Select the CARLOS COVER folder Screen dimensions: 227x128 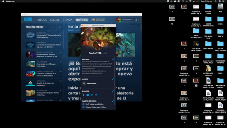click(208, 7)
